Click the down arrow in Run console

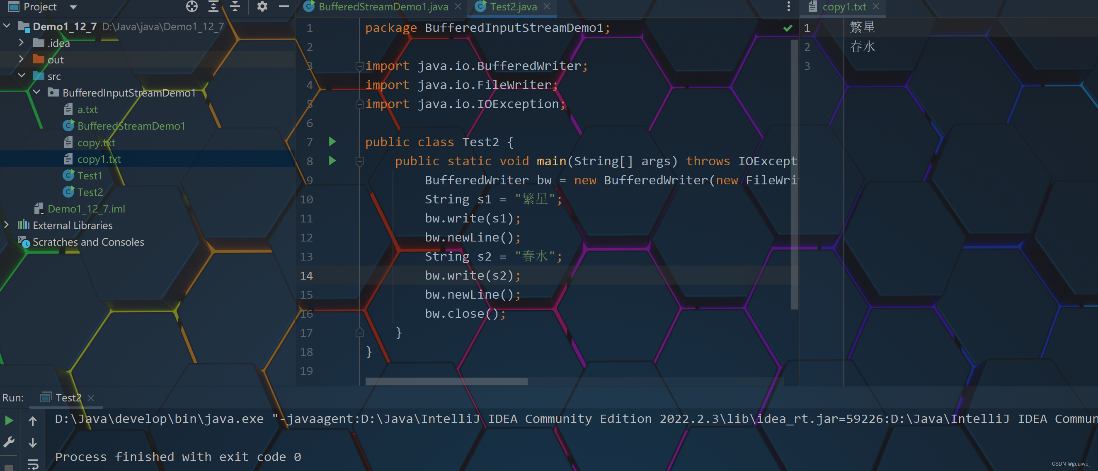33,443
